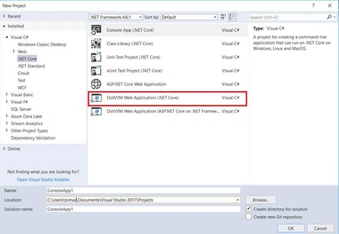This screenshot has width=339, height=234.
Task: Close the New Project dialog
Action: (x=330, y=6)
